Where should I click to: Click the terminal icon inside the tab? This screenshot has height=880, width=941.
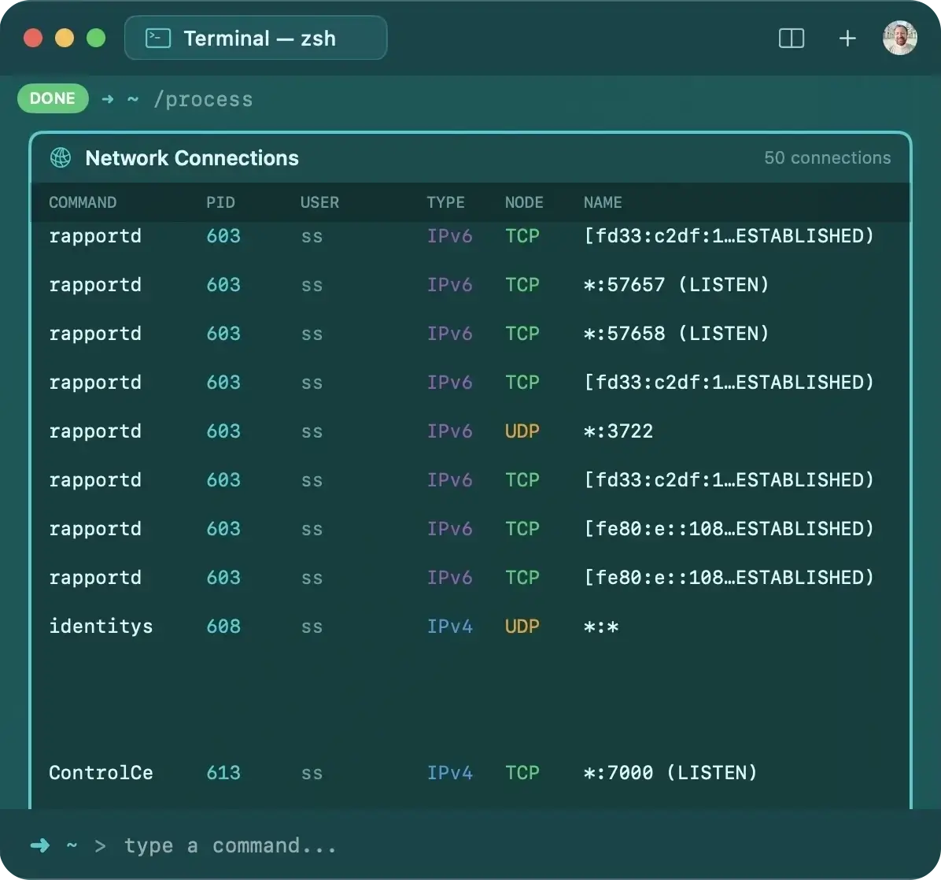pyautogui.click(x=157, y=37)
